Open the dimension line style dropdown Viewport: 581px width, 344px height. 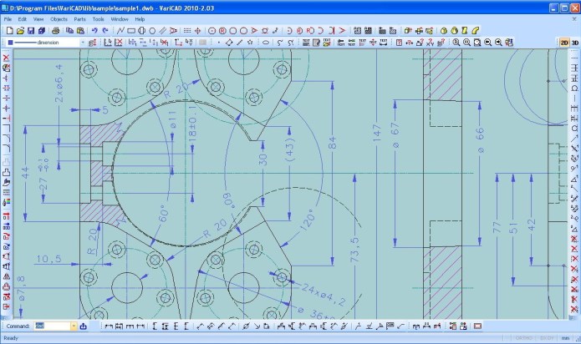(x=82, y=43)
